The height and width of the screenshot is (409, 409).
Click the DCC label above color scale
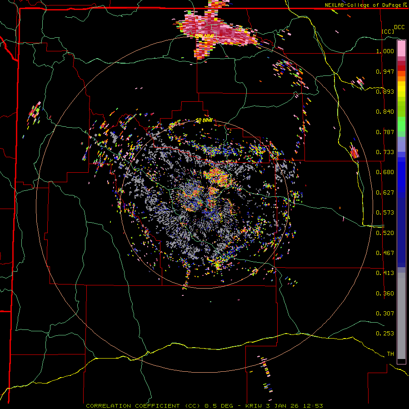pyautogui.click(x=399, y=27)
